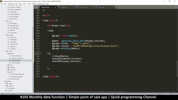
Task: Open the tab list dropdown arrow
Action: (x=176, y=7)
